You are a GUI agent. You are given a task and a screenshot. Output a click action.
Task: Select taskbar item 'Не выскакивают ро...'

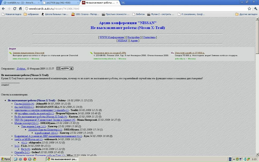[x=62, y=159]
